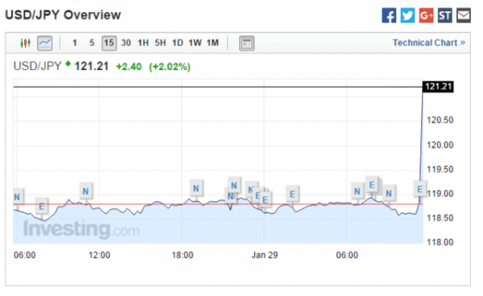Share chart on Facebook
483x296 pixels.
(x=389, y=15)
